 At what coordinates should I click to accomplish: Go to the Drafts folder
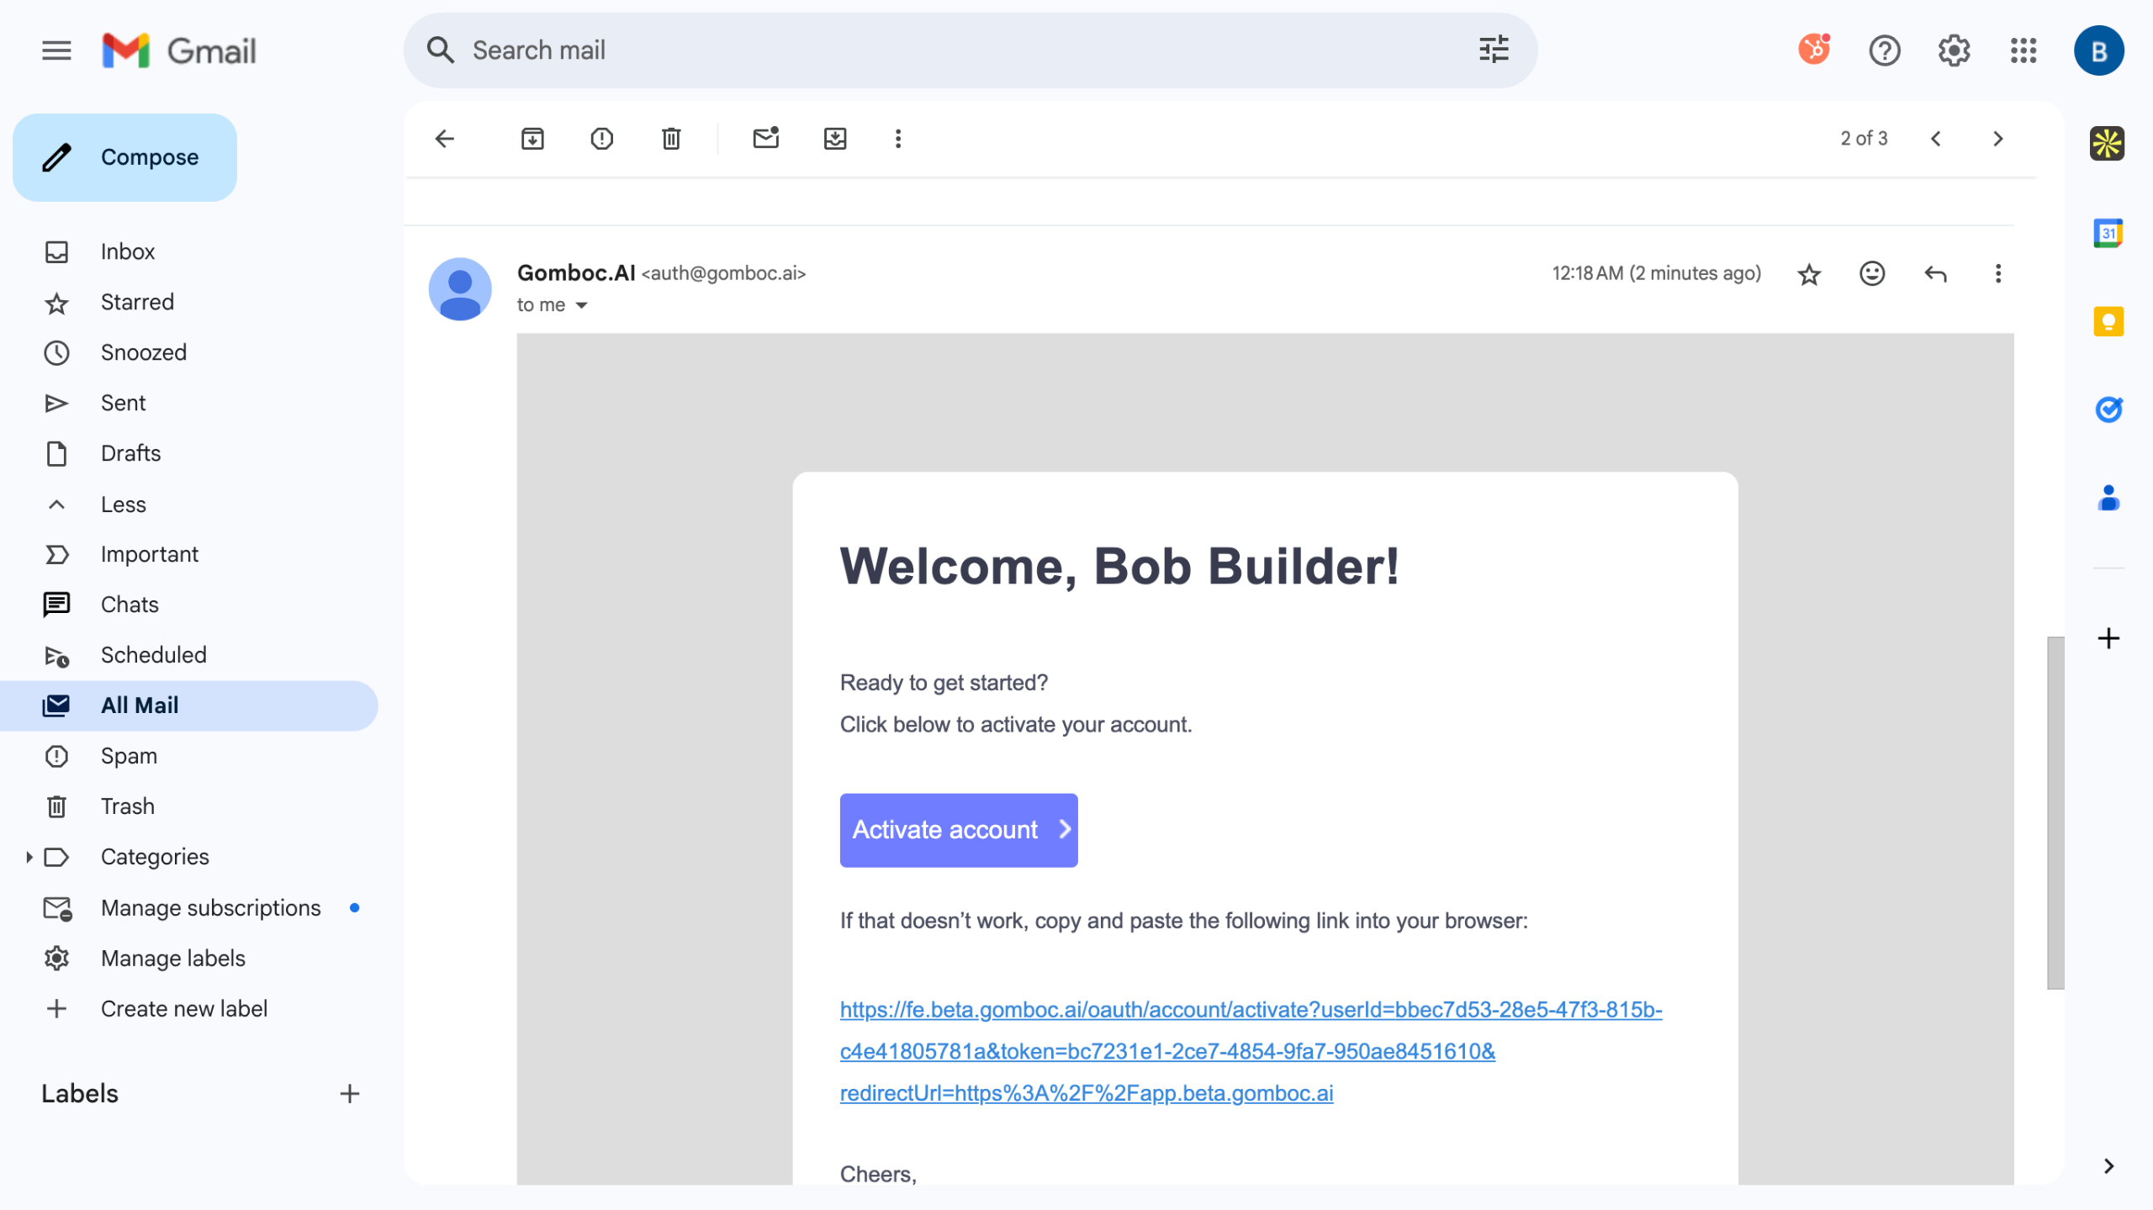coord(130,453)
